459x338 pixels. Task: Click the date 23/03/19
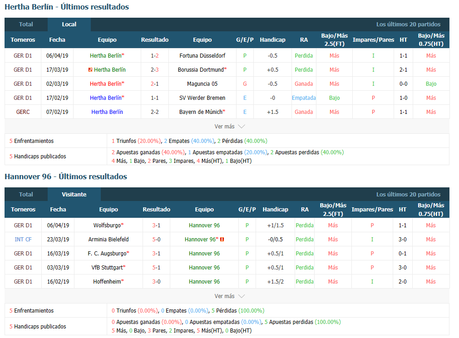point(58,240)
